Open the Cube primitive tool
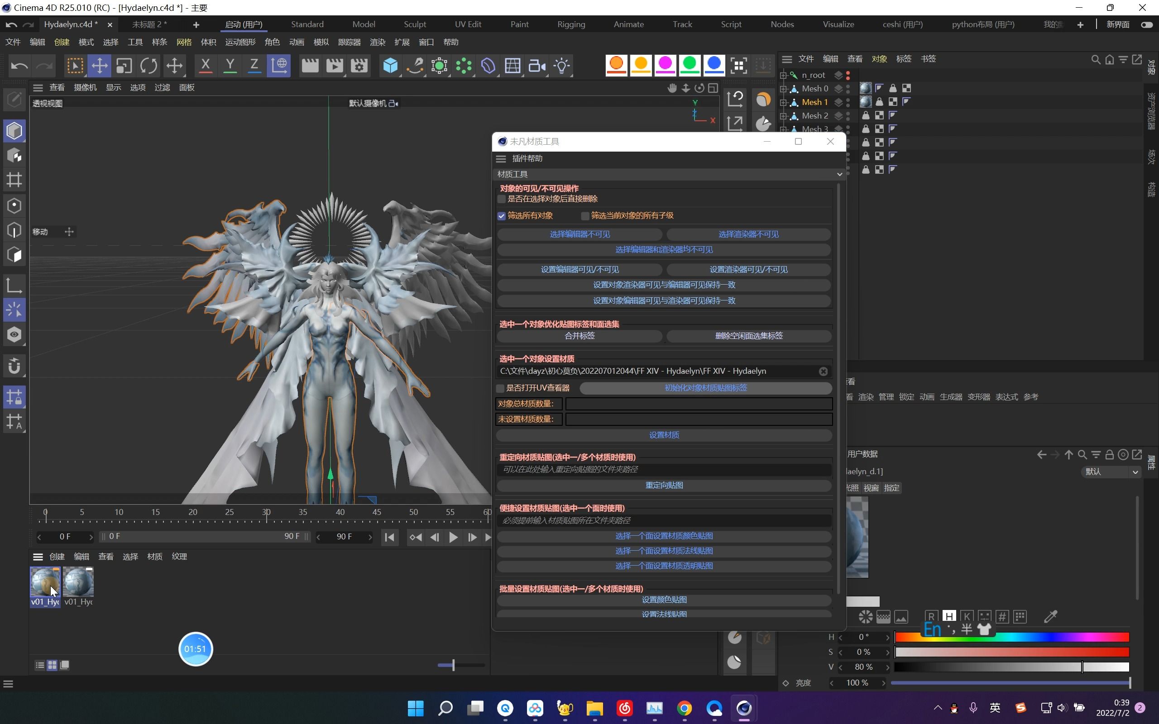The height and width of the screenshot is (724, 1159). click(390, 66)
